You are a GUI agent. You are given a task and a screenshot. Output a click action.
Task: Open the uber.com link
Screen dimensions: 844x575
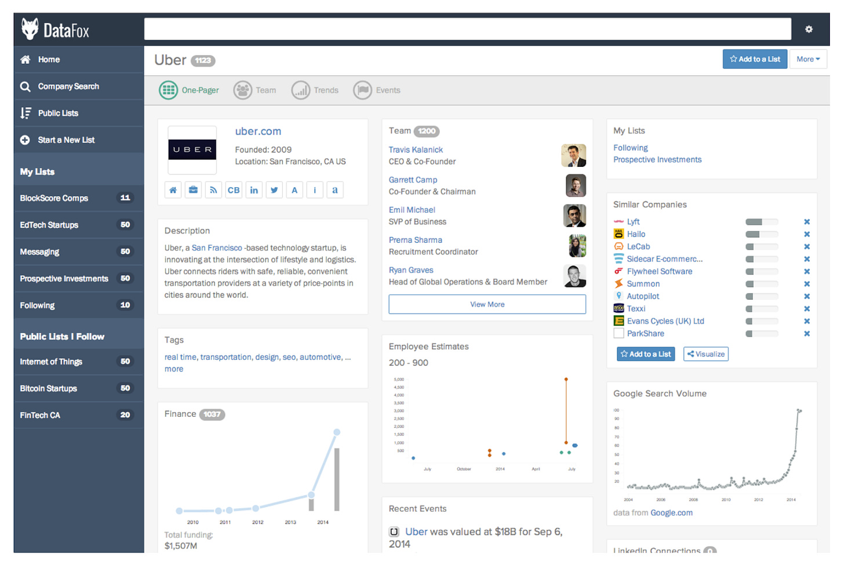click(x=258, y=132)
